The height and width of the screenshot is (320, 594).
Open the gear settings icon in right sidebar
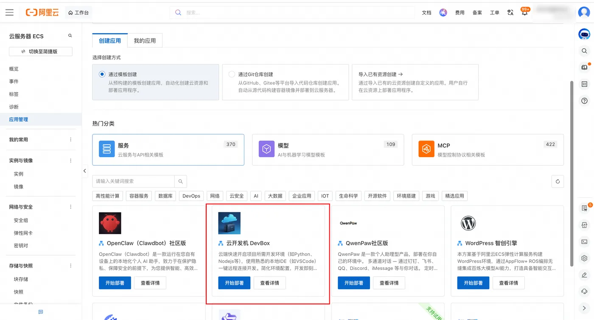(584, 258)
